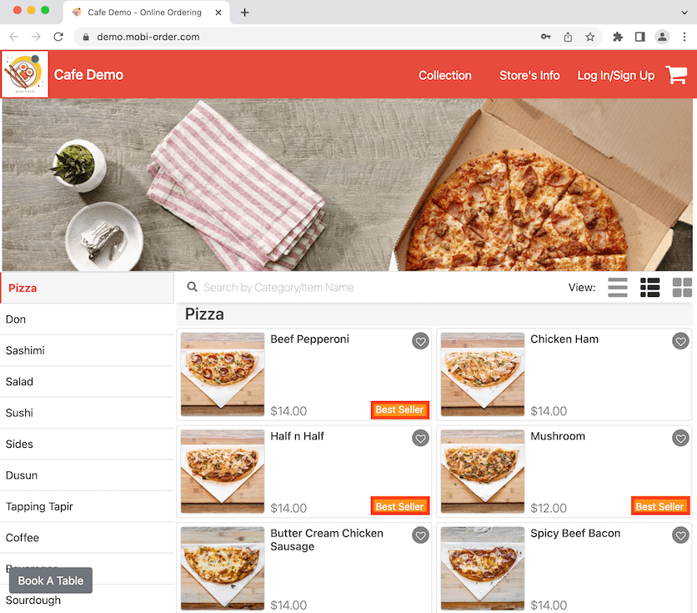The height and width of the screenshot is (613, 697).
Task: Click the Cafe Demo logo
Action: [x=24, y=74]
